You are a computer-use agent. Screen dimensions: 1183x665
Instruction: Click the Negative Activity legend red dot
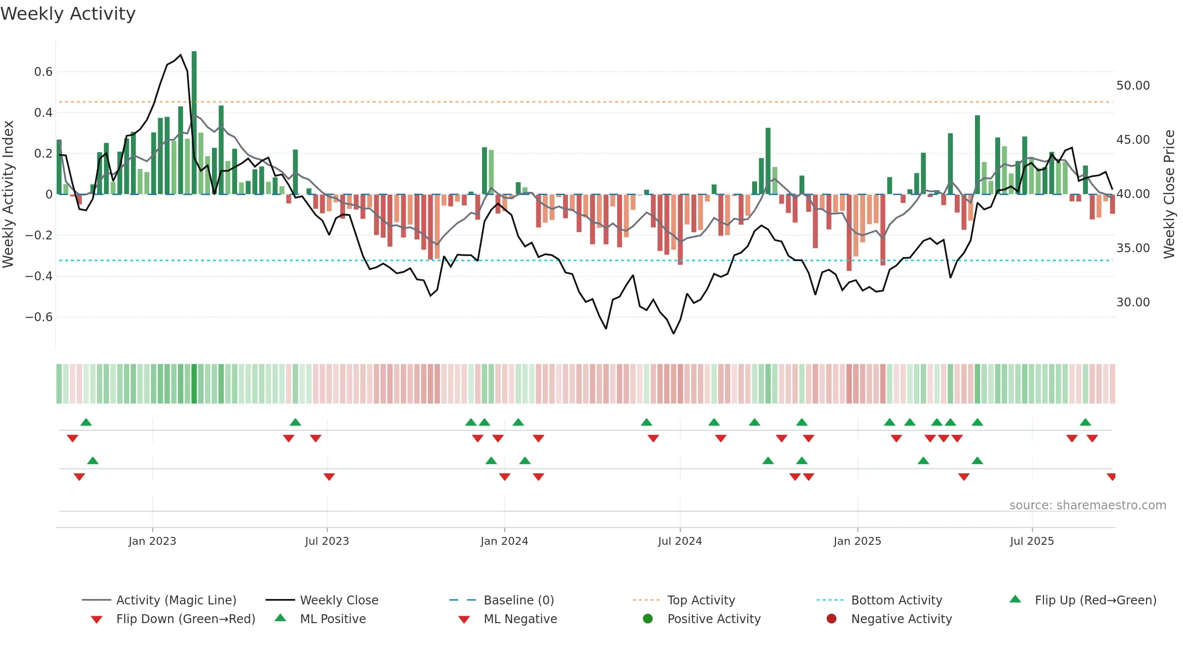[832, 619]
